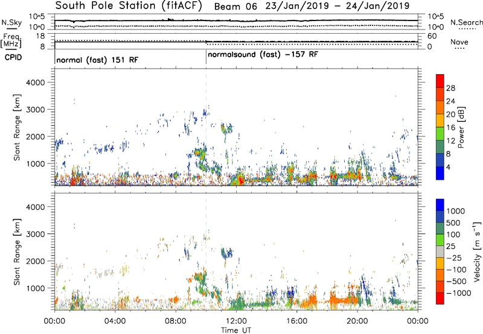Click 'normalsound (fast) -157 RF' text

click(263, 55)
